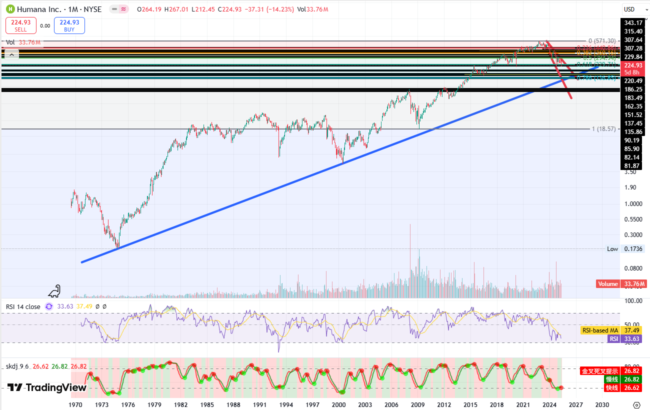
Task: Click the 343.17 price axis label
Action: [x=633, y=23]
